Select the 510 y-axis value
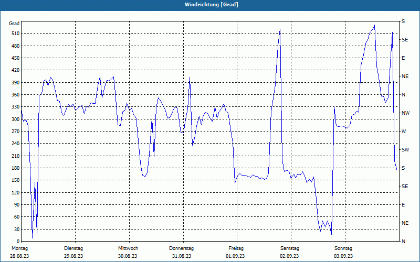 point(16,34)
